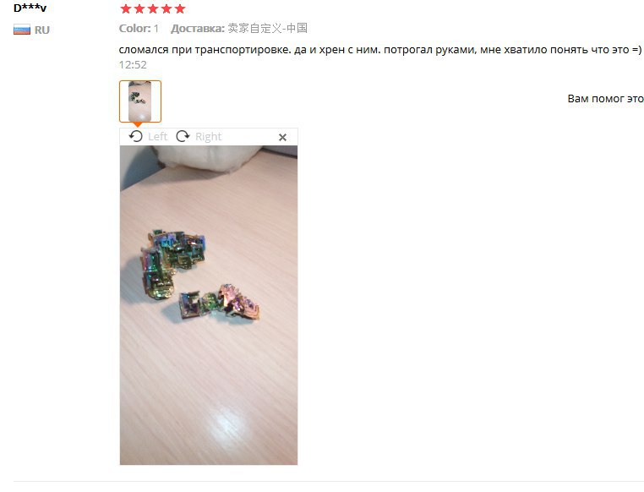Click the "Вам помог это" helpful text
The image size is (644, 492).
click(605, 99)
